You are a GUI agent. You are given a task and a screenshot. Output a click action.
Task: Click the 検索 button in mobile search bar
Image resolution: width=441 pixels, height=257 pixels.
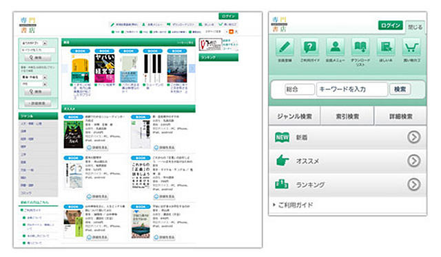click(x=400, y=89)
